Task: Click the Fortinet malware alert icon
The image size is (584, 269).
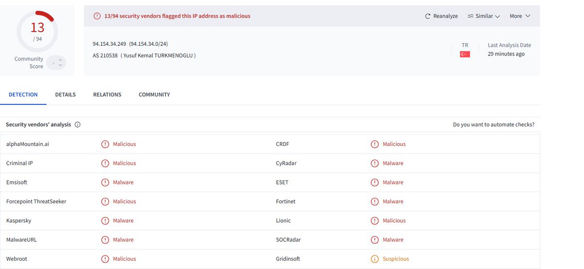Action: click(375, 201)
